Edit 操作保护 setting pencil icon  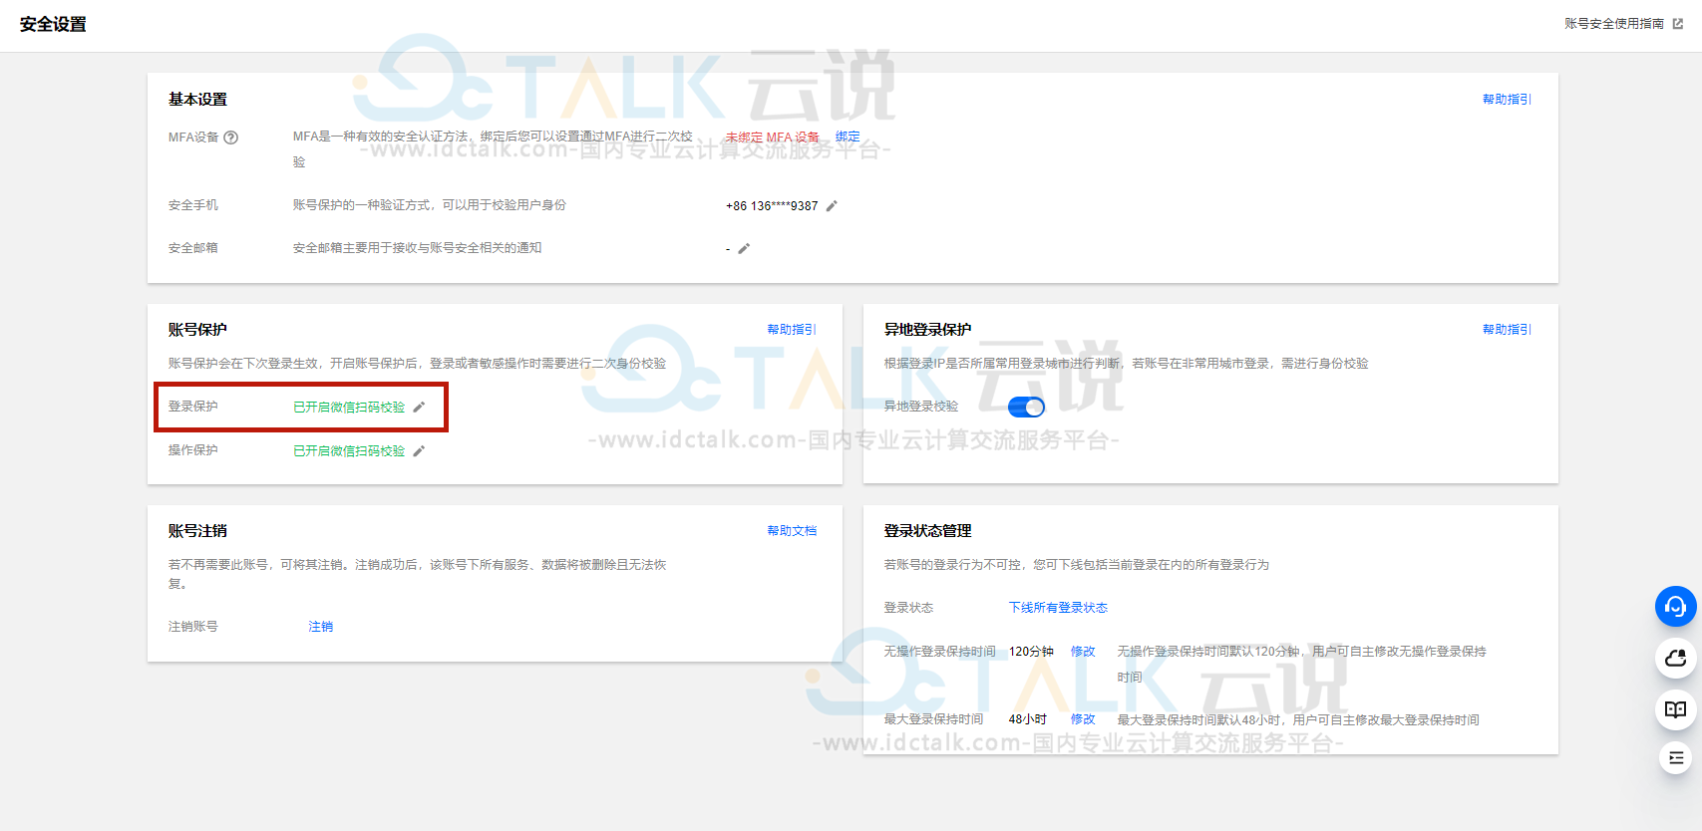419,451
